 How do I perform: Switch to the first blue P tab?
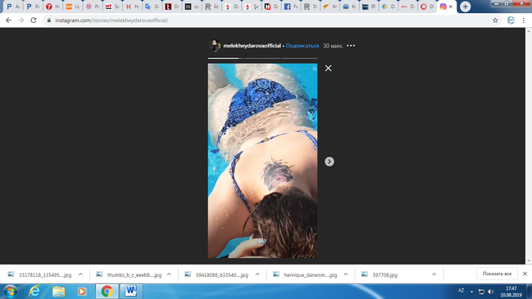click(12, 7)
